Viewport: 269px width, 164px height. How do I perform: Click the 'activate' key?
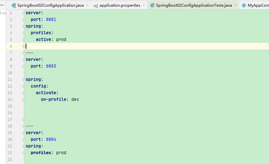point(46,93)
